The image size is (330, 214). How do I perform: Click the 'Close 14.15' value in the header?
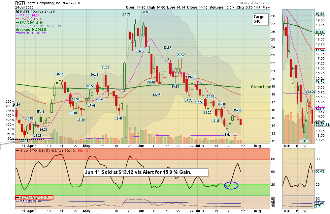[x=197, y=7]
